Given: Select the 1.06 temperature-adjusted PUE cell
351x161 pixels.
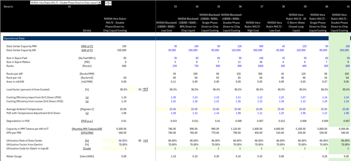Looking at the screenshot, I should (x=303, y=113).
